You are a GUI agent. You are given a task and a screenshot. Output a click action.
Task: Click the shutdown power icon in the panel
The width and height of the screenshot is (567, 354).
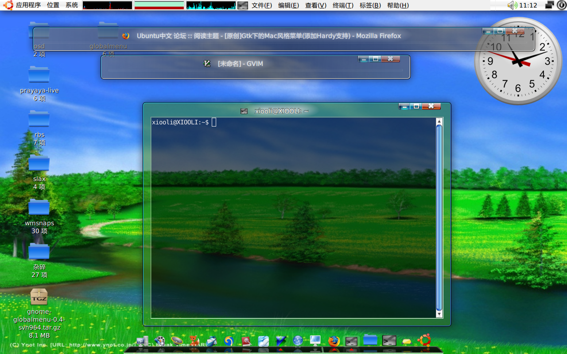561,5
